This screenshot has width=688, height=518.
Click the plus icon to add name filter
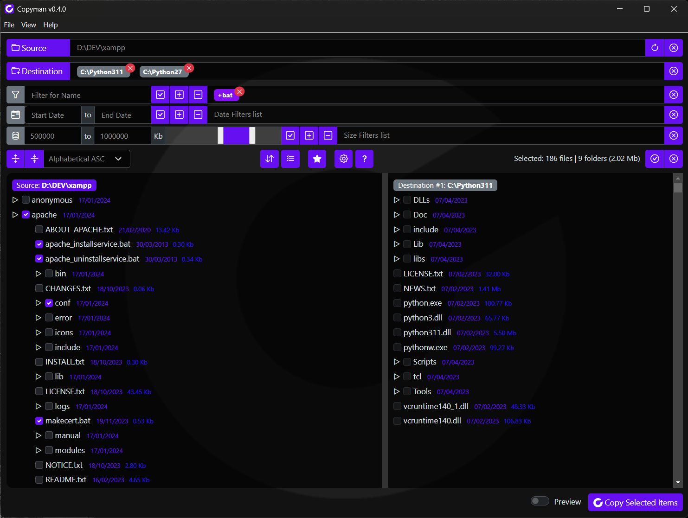tap(179, 95)
